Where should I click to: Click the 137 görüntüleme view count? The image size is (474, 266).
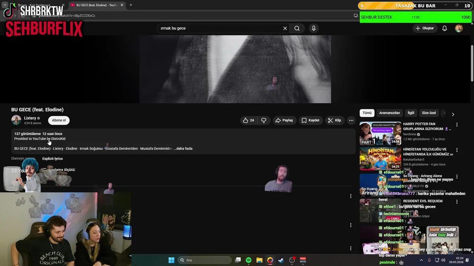click(x=27, y=134)
